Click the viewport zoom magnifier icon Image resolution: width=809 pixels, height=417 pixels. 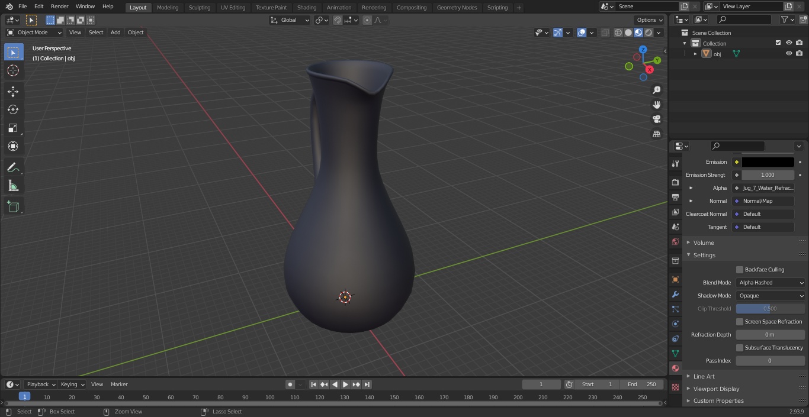656,90
